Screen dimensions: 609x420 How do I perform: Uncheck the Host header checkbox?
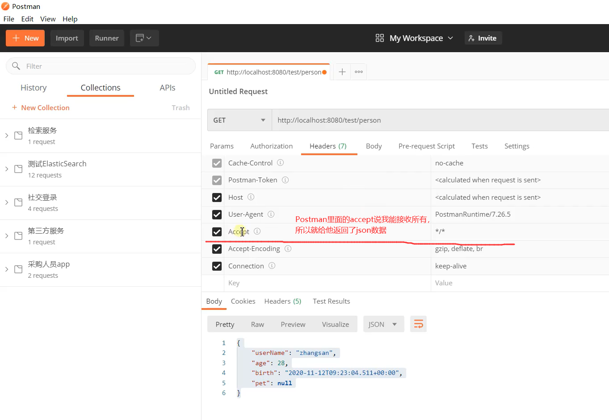[x=217, y=198]
